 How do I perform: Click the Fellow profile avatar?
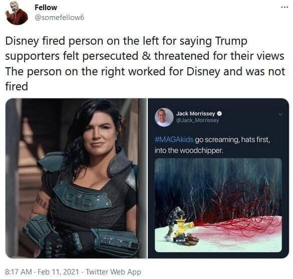17,13
